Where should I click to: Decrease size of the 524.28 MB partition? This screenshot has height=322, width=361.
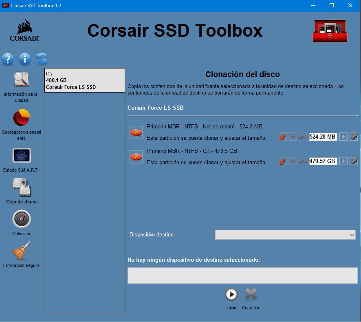pyautogui.click(x=293, y=137)
